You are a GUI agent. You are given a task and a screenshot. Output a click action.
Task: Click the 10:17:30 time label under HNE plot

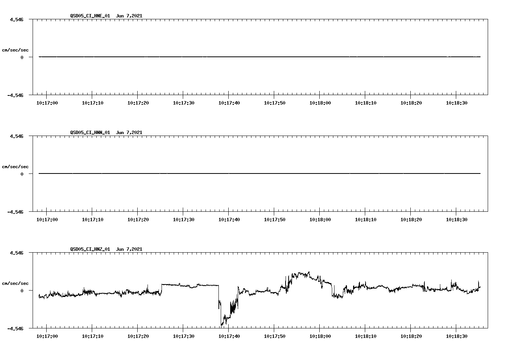click(184, 103)
